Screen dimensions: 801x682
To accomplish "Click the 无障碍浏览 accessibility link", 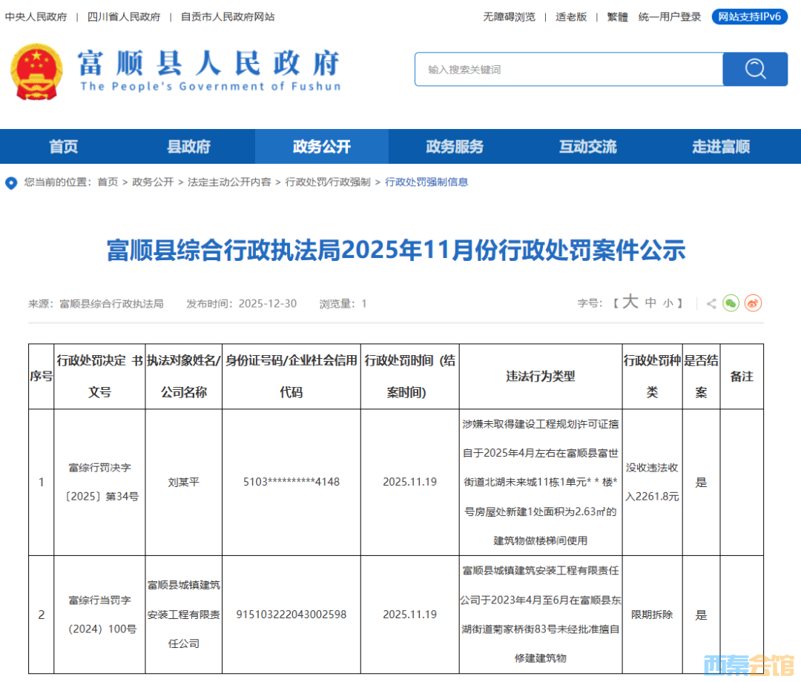I will (x=509, y=16).
